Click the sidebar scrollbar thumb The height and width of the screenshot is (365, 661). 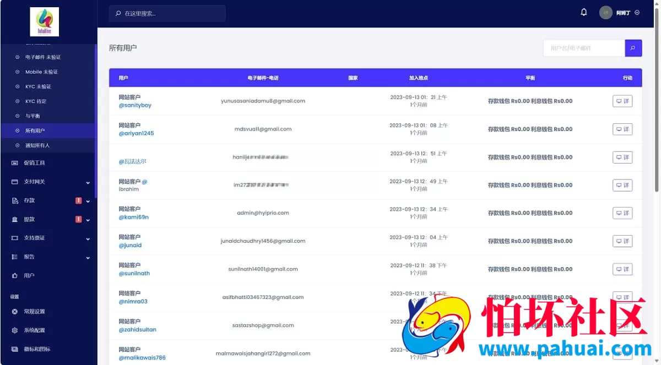[x=96, y=121]
